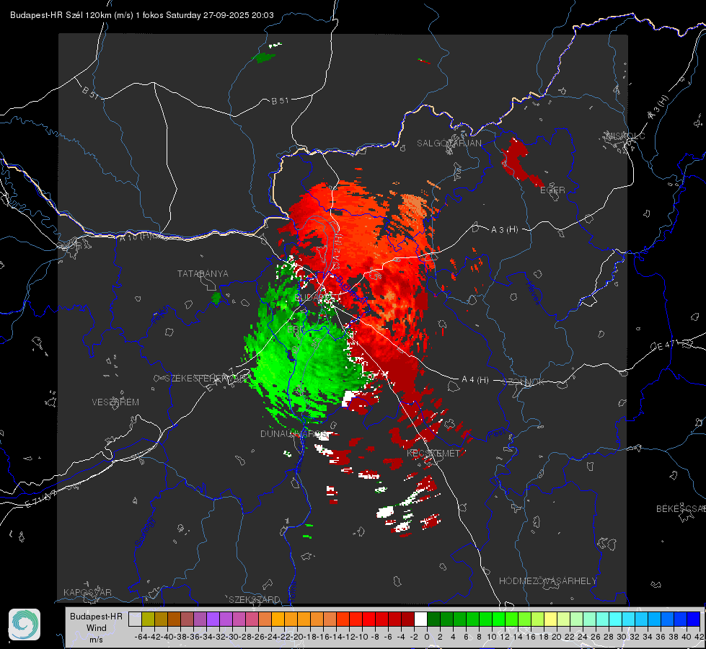Image resolution: width=706 pixels, height=649 pixels.
Task: Pick the dark red swatch between -4 and -2
Action: click(408, 619)
